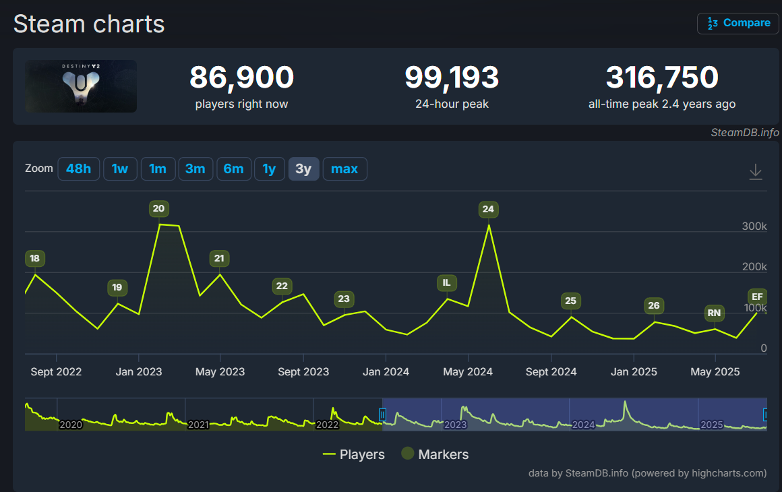Image resolution: width=782 pixels, height=492 pixels.
Task: Click the Jan 2023 axis label
Action: pyautogui.click(x=139, y=372)
